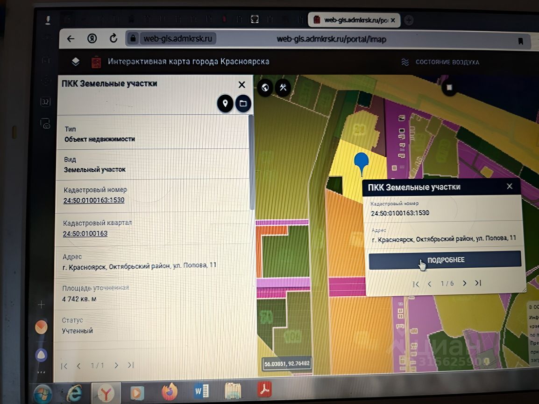Click the folder icon in parcel panel
The width and height of the screenshot is (539, 404).
tap(243, 103)
